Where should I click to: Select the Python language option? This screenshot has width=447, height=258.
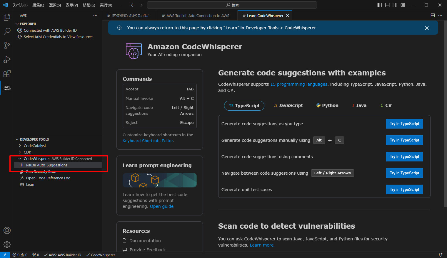click(x=327, y=105)
